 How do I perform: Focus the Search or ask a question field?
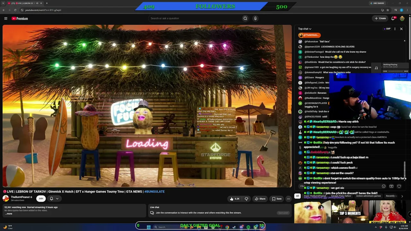pyautogui.click(x=195, y=18)
